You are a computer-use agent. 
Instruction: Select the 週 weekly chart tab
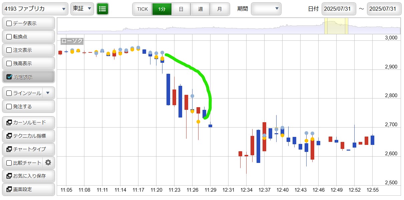point(200,9)
